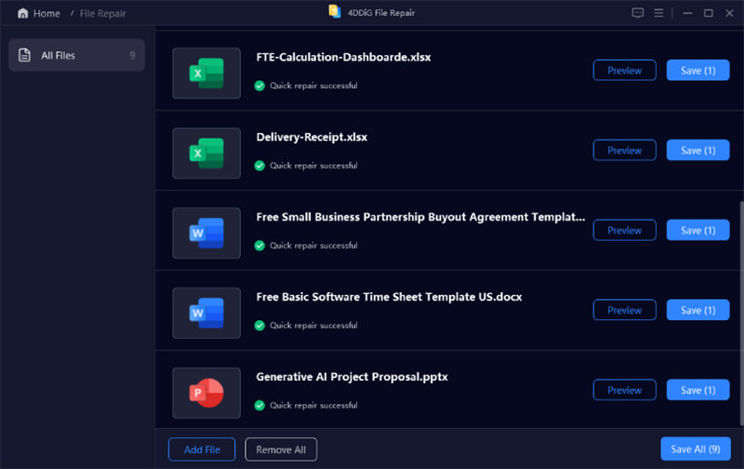The width and height of the screenshot is (744, 469).
Task: Preview Generative AI Project Proposal.pptx
Action: pos(624,391)
